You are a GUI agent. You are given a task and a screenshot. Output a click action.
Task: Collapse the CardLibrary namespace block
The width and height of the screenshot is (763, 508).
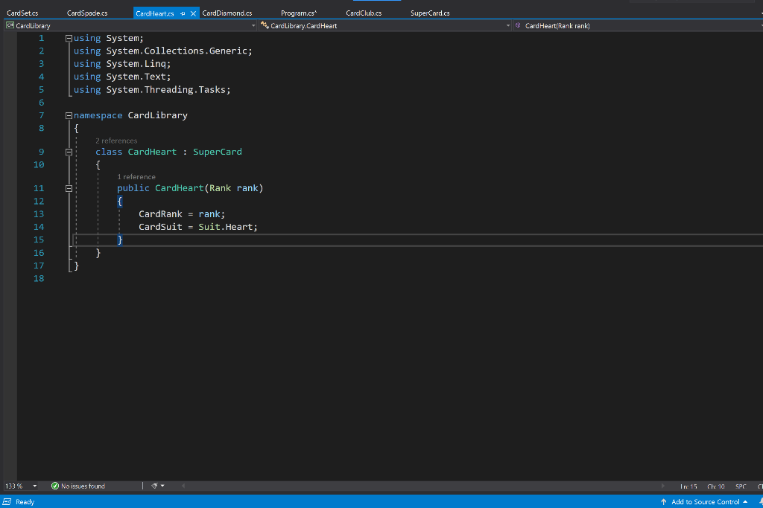(x=69, y=115)
